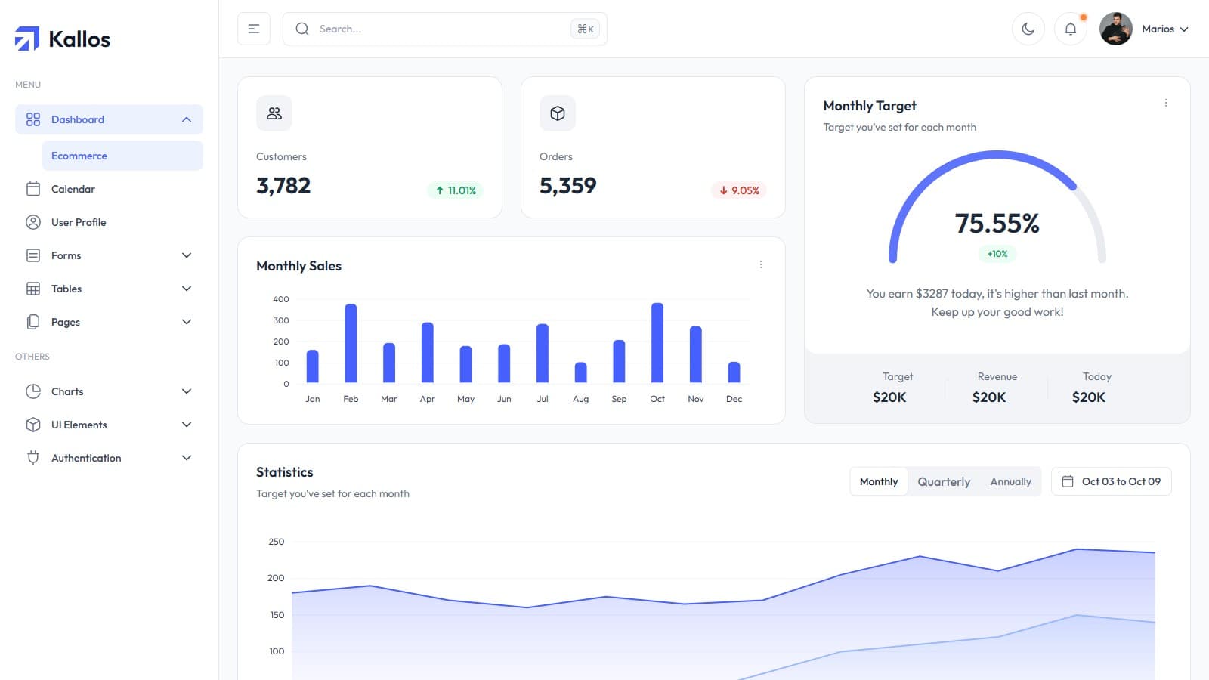Click the 11.01% customers growth badge
1209x680 pixels.
pyautogui.click(x=456, y=190)
